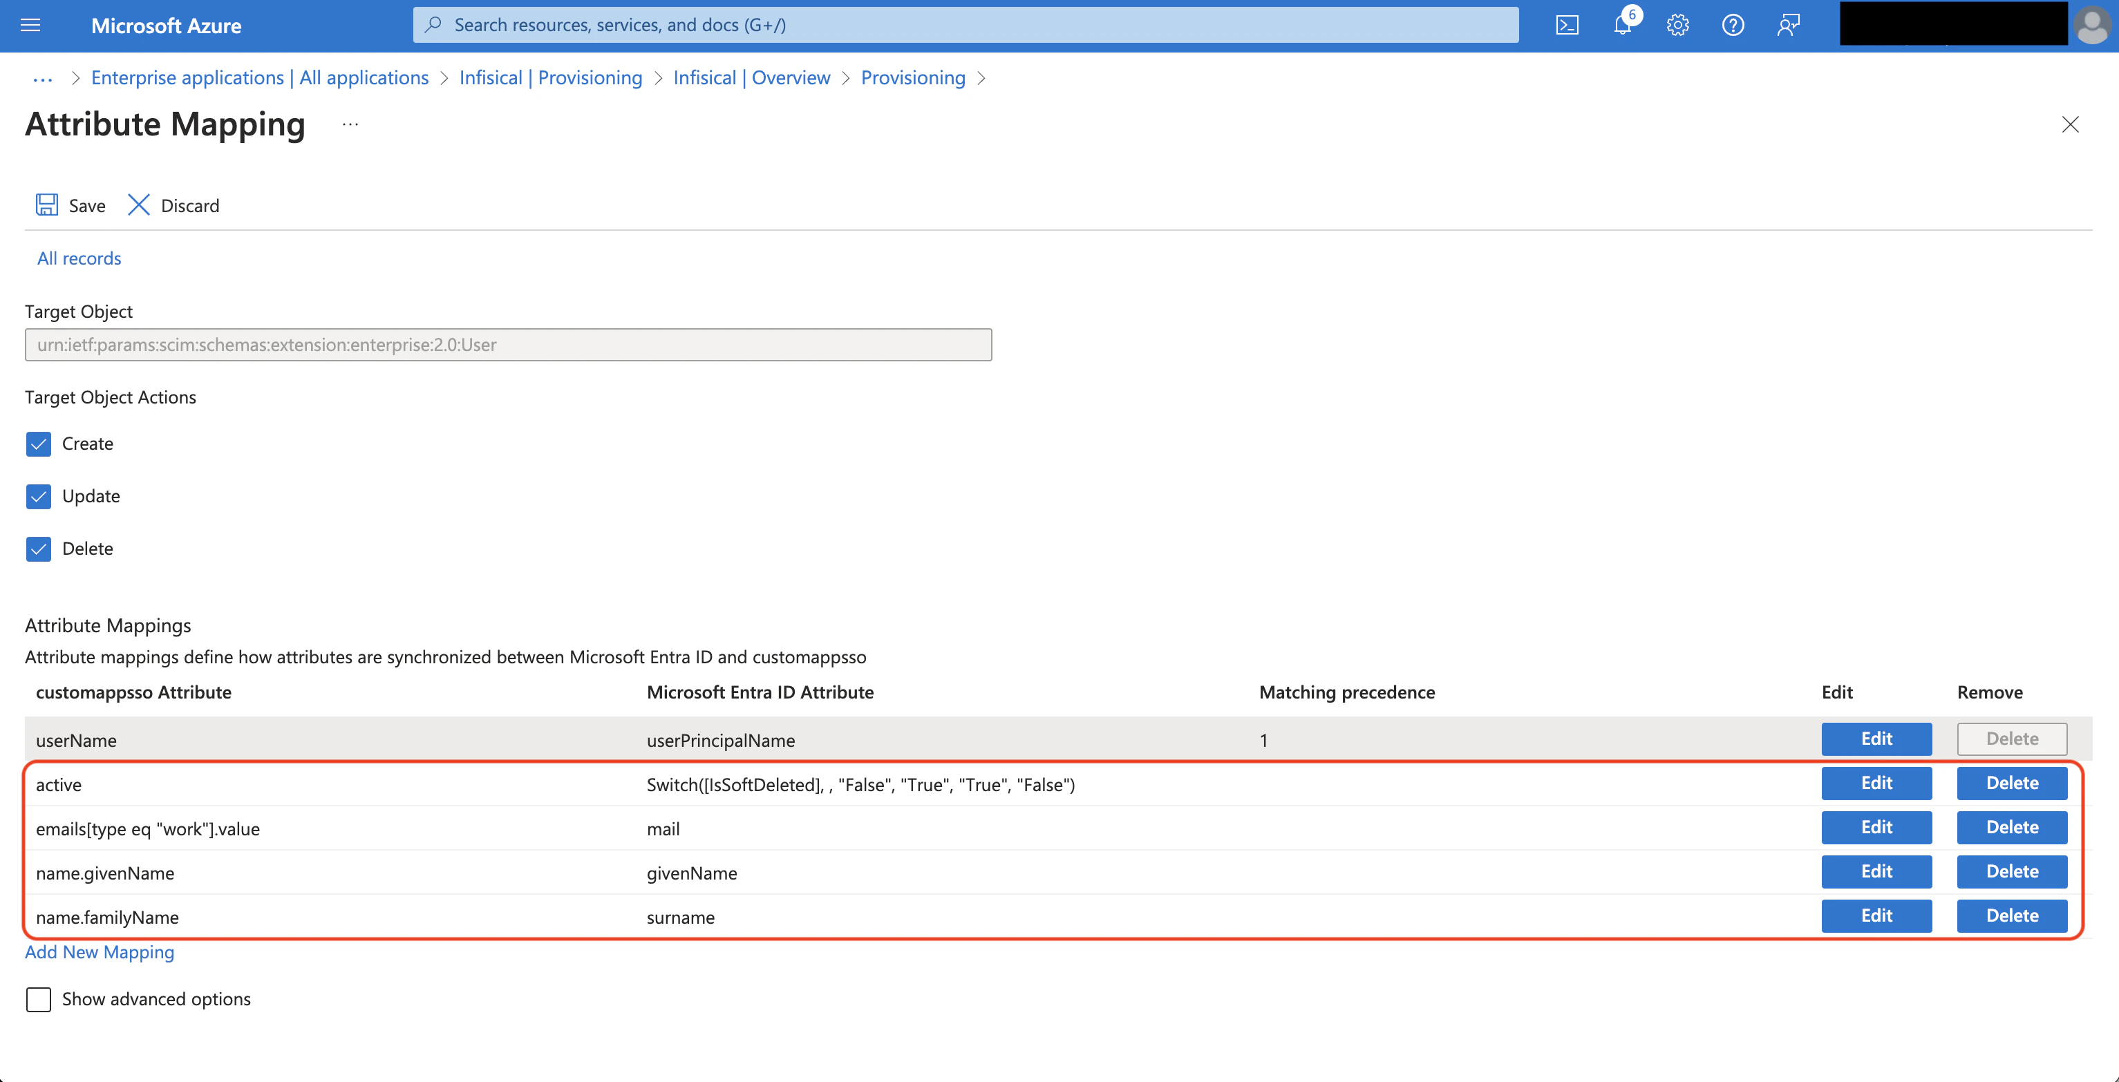Enable Show advanced options
Viewport: 2119px width, 1082px height.
(39, 1000)
